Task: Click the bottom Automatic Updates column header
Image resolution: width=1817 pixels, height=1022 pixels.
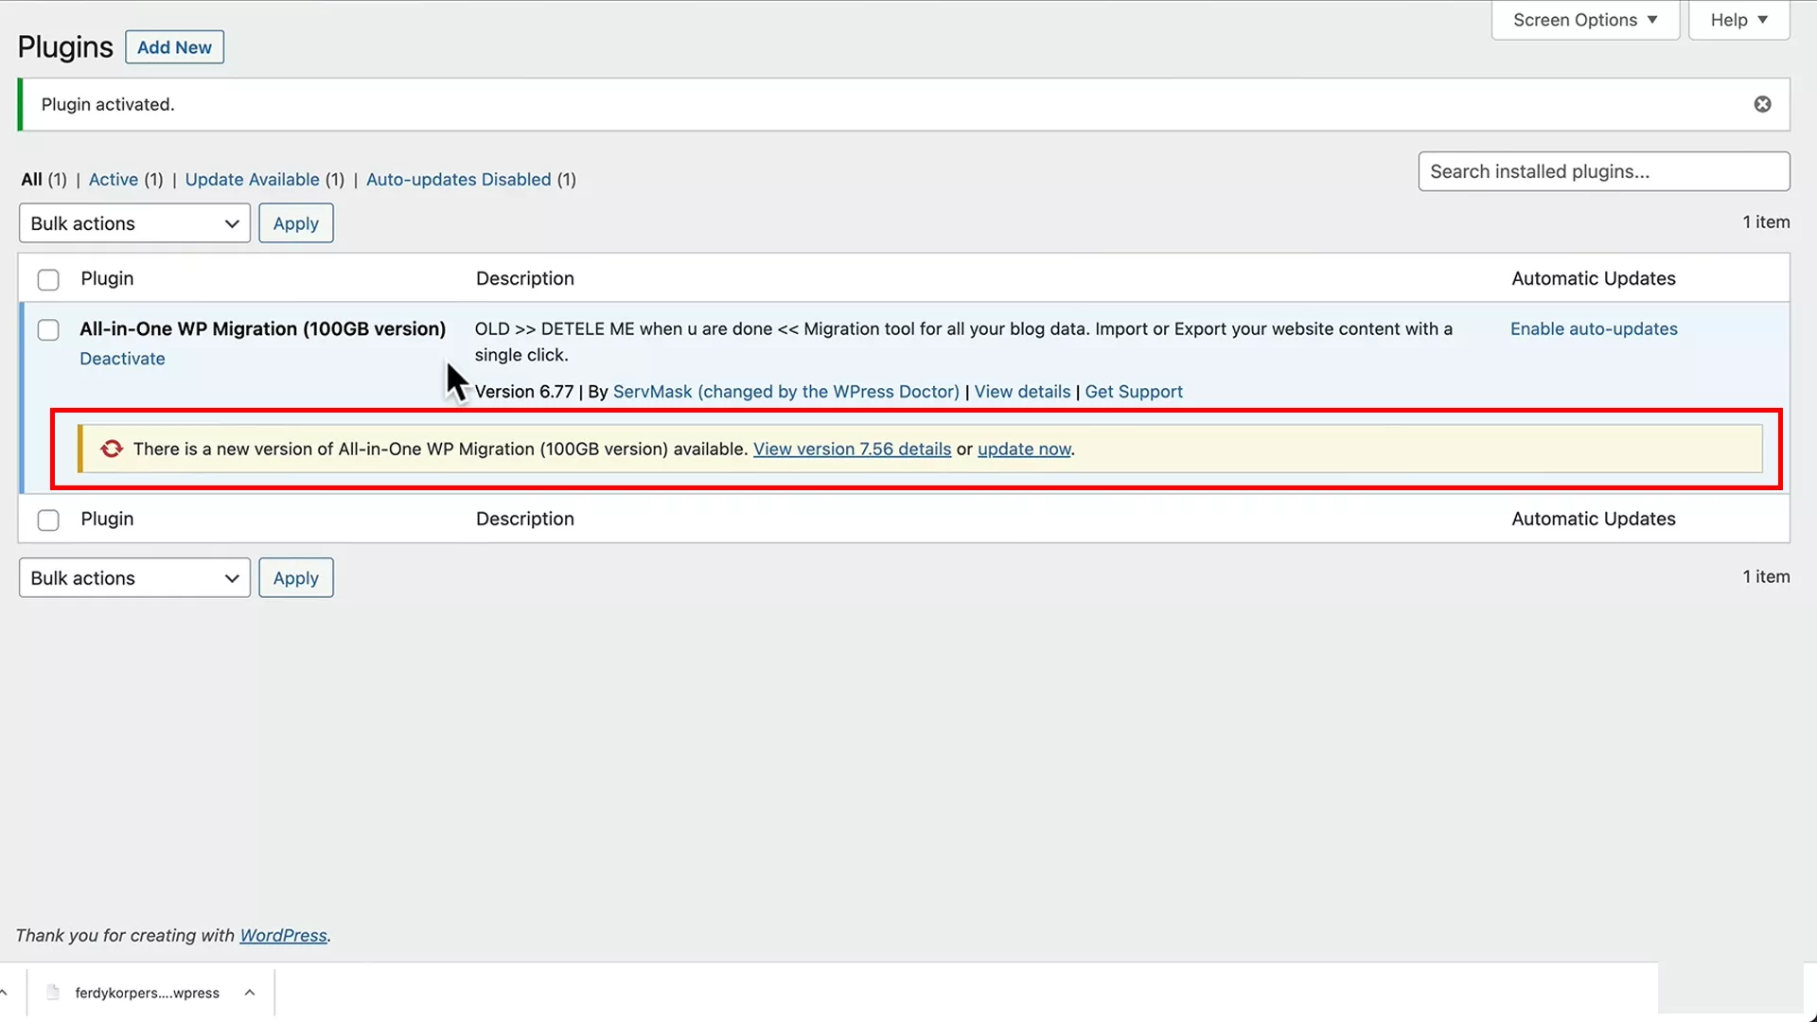Action: point(1594,519)
